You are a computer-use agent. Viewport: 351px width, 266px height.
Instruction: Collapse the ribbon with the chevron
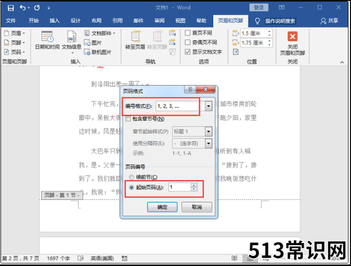pyautogui.click(x=342, y=62)
